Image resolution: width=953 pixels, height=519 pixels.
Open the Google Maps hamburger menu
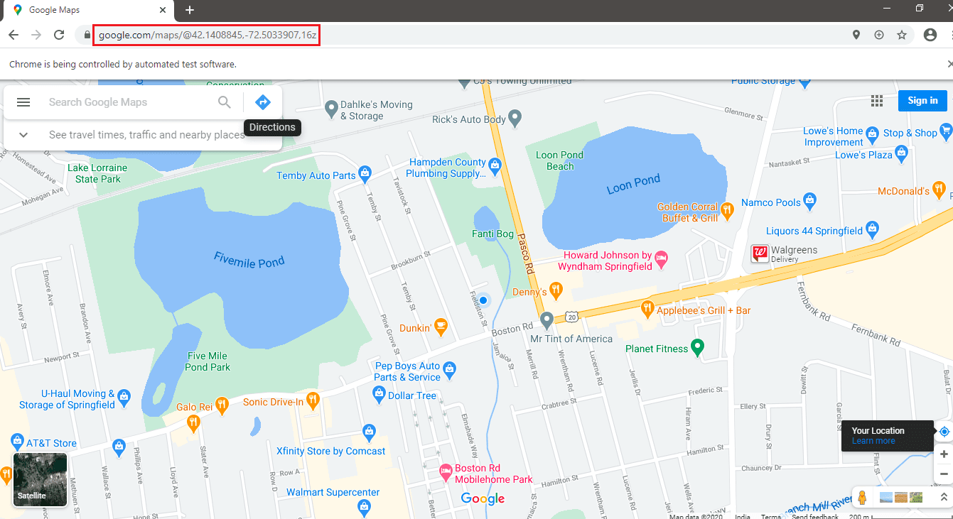pyautogui.click(x=23, y=102)
